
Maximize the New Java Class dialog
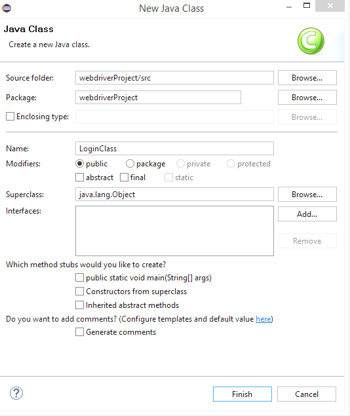click(x=307, y=6)
